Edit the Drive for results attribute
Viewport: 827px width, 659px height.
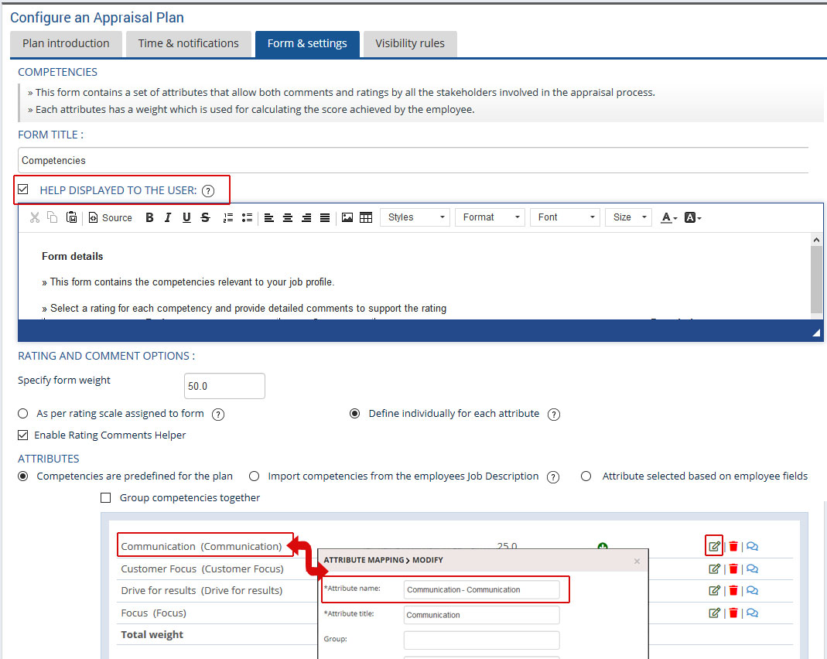coord(714,590)
